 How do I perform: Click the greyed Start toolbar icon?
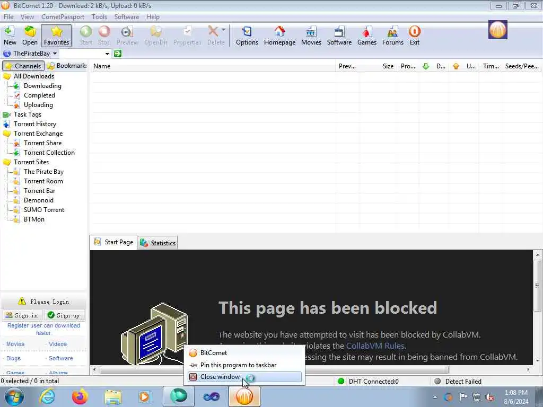tap(86, 36)
